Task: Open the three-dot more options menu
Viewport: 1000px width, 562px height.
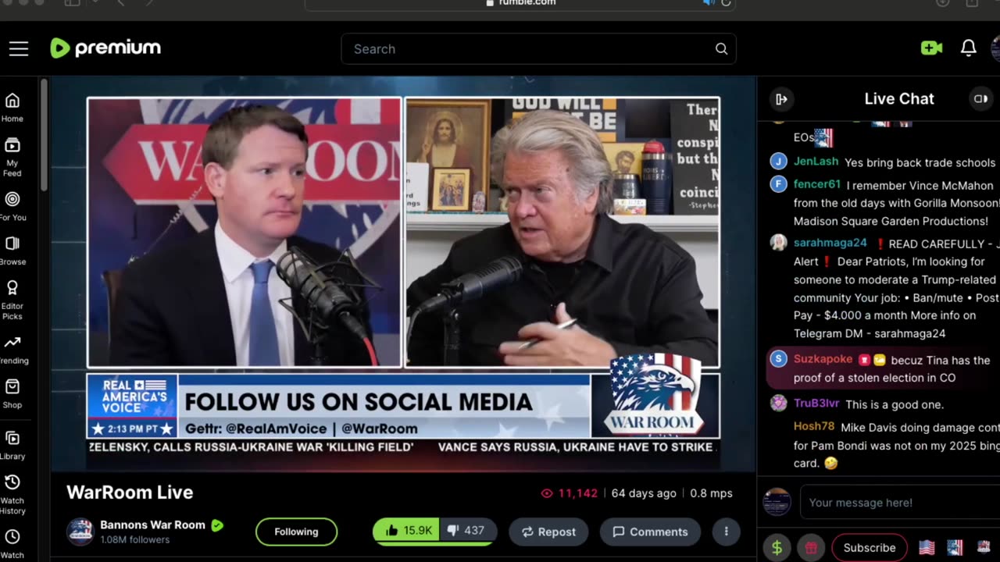Action: [726, 532]
